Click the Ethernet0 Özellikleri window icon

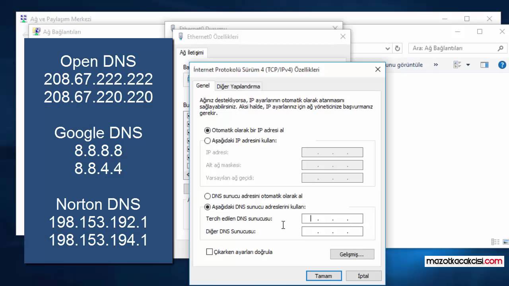pos(181,37)
